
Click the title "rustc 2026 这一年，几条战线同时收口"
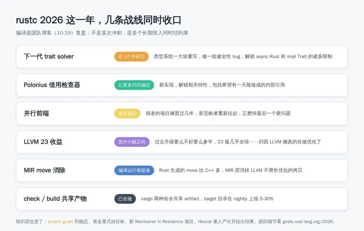(98, 20)
